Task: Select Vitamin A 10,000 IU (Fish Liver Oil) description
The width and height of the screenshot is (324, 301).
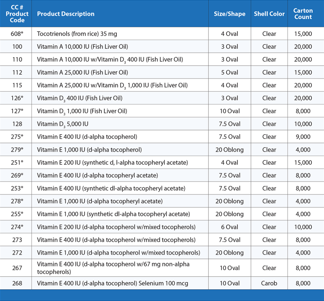Action: pos(82,47)
